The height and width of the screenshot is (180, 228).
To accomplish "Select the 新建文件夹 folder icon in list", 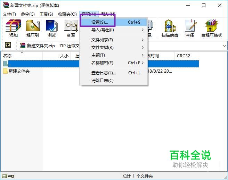I will [5, 71].
